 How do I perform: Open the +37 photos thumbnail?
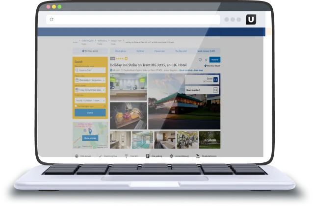point(210,140)
